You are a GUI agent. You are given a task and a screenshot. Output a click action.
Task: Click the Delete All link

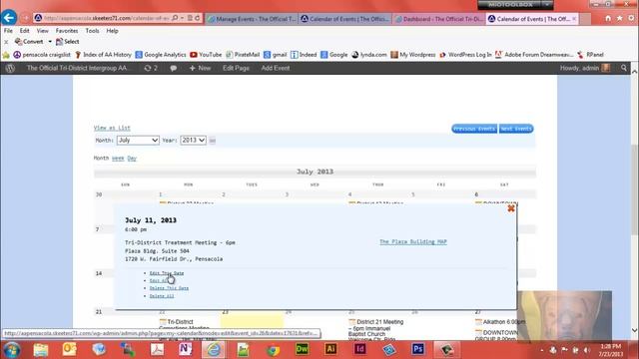click(162, 296)
